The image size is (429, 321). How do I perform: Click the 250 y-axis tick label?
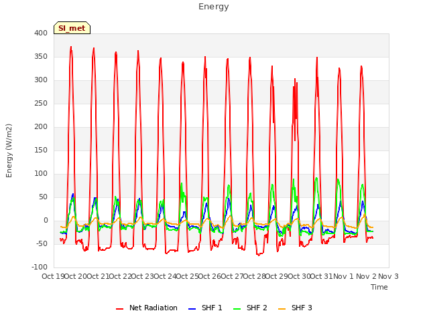click(x=41, y=103)
